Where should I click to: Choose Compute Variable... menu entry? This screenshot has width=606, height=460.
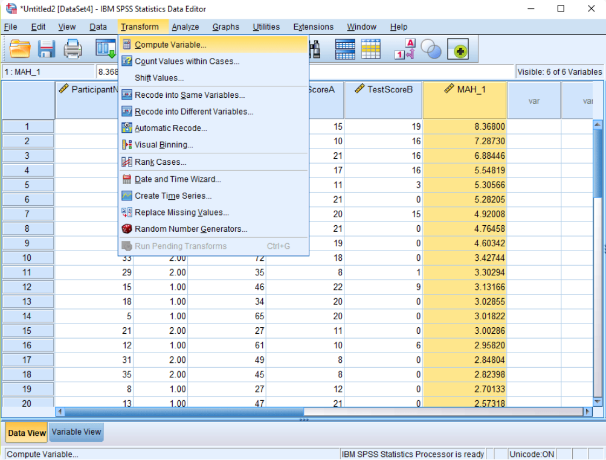[x=213, y=45]
